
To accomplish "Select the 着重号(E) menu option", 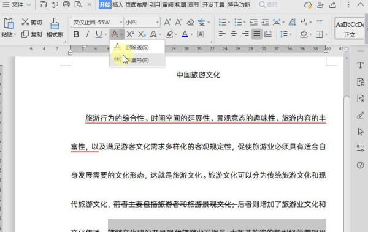I will [x=137, y=60].
